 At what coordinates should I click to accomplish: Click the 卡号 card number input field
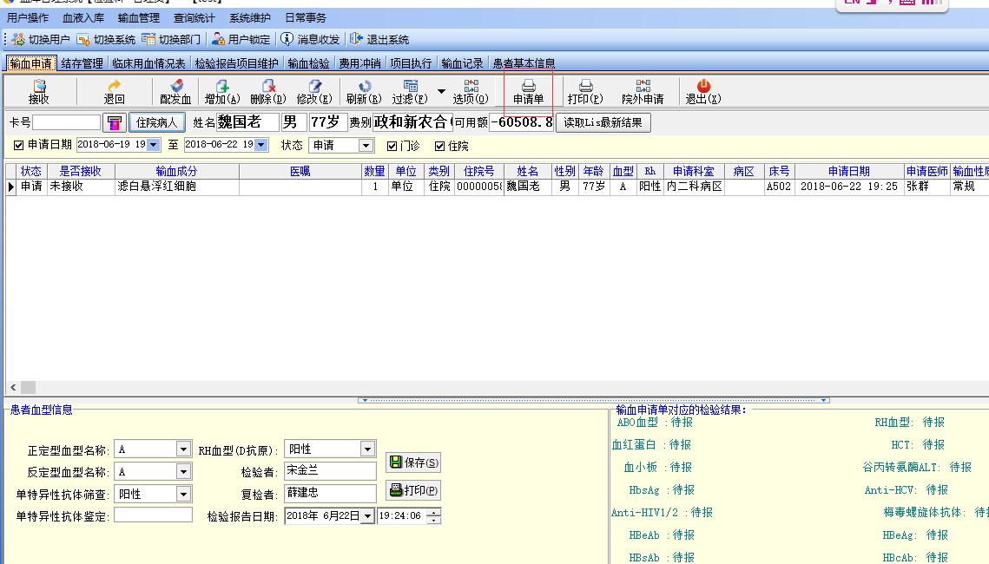tap(67, 123)
